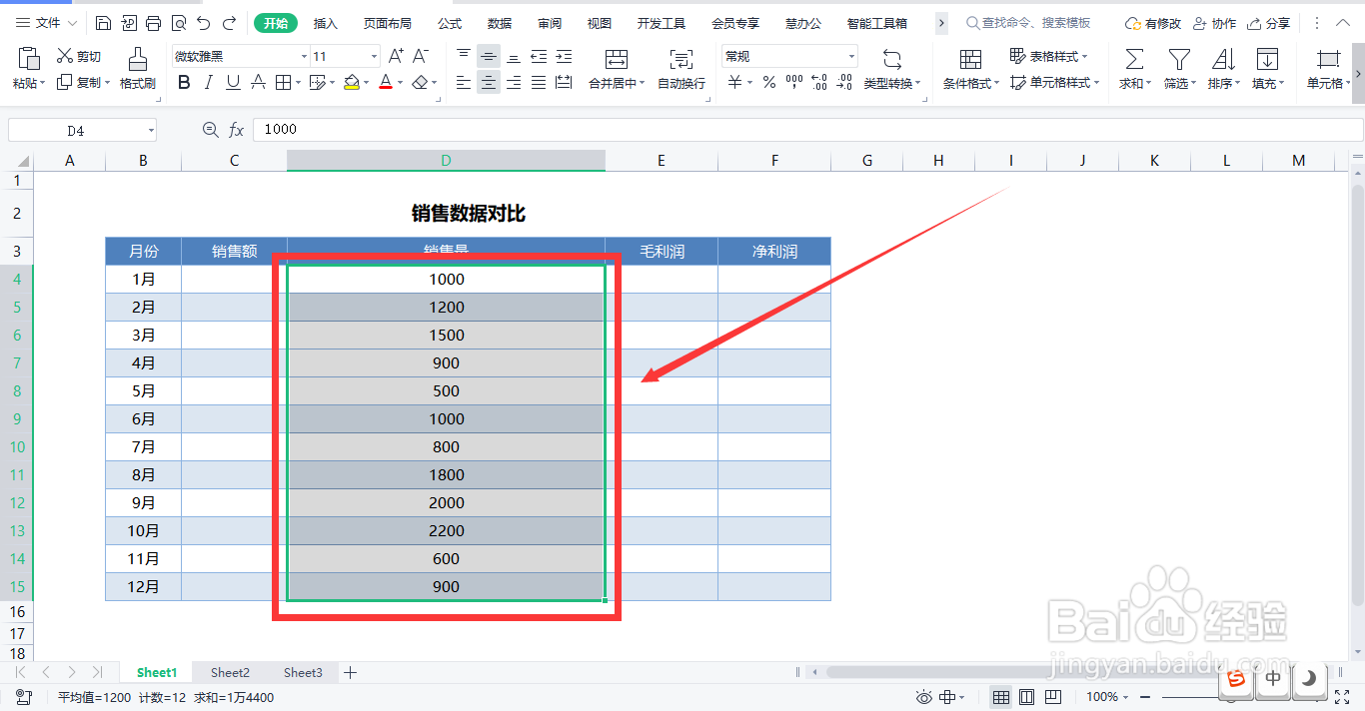Screen dimensions: 1365x711
Task: Click the Save icon in quick access toolbar
Action: click(x=105, y=23)
